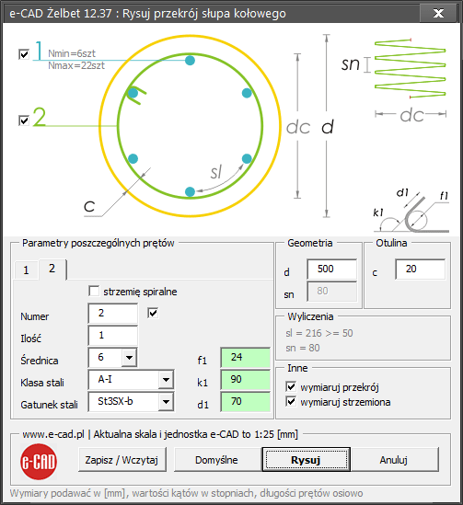Click the Rysuj button
This screenshot has height=505, width=463.
pyautogui.click(x=307, y=460)
